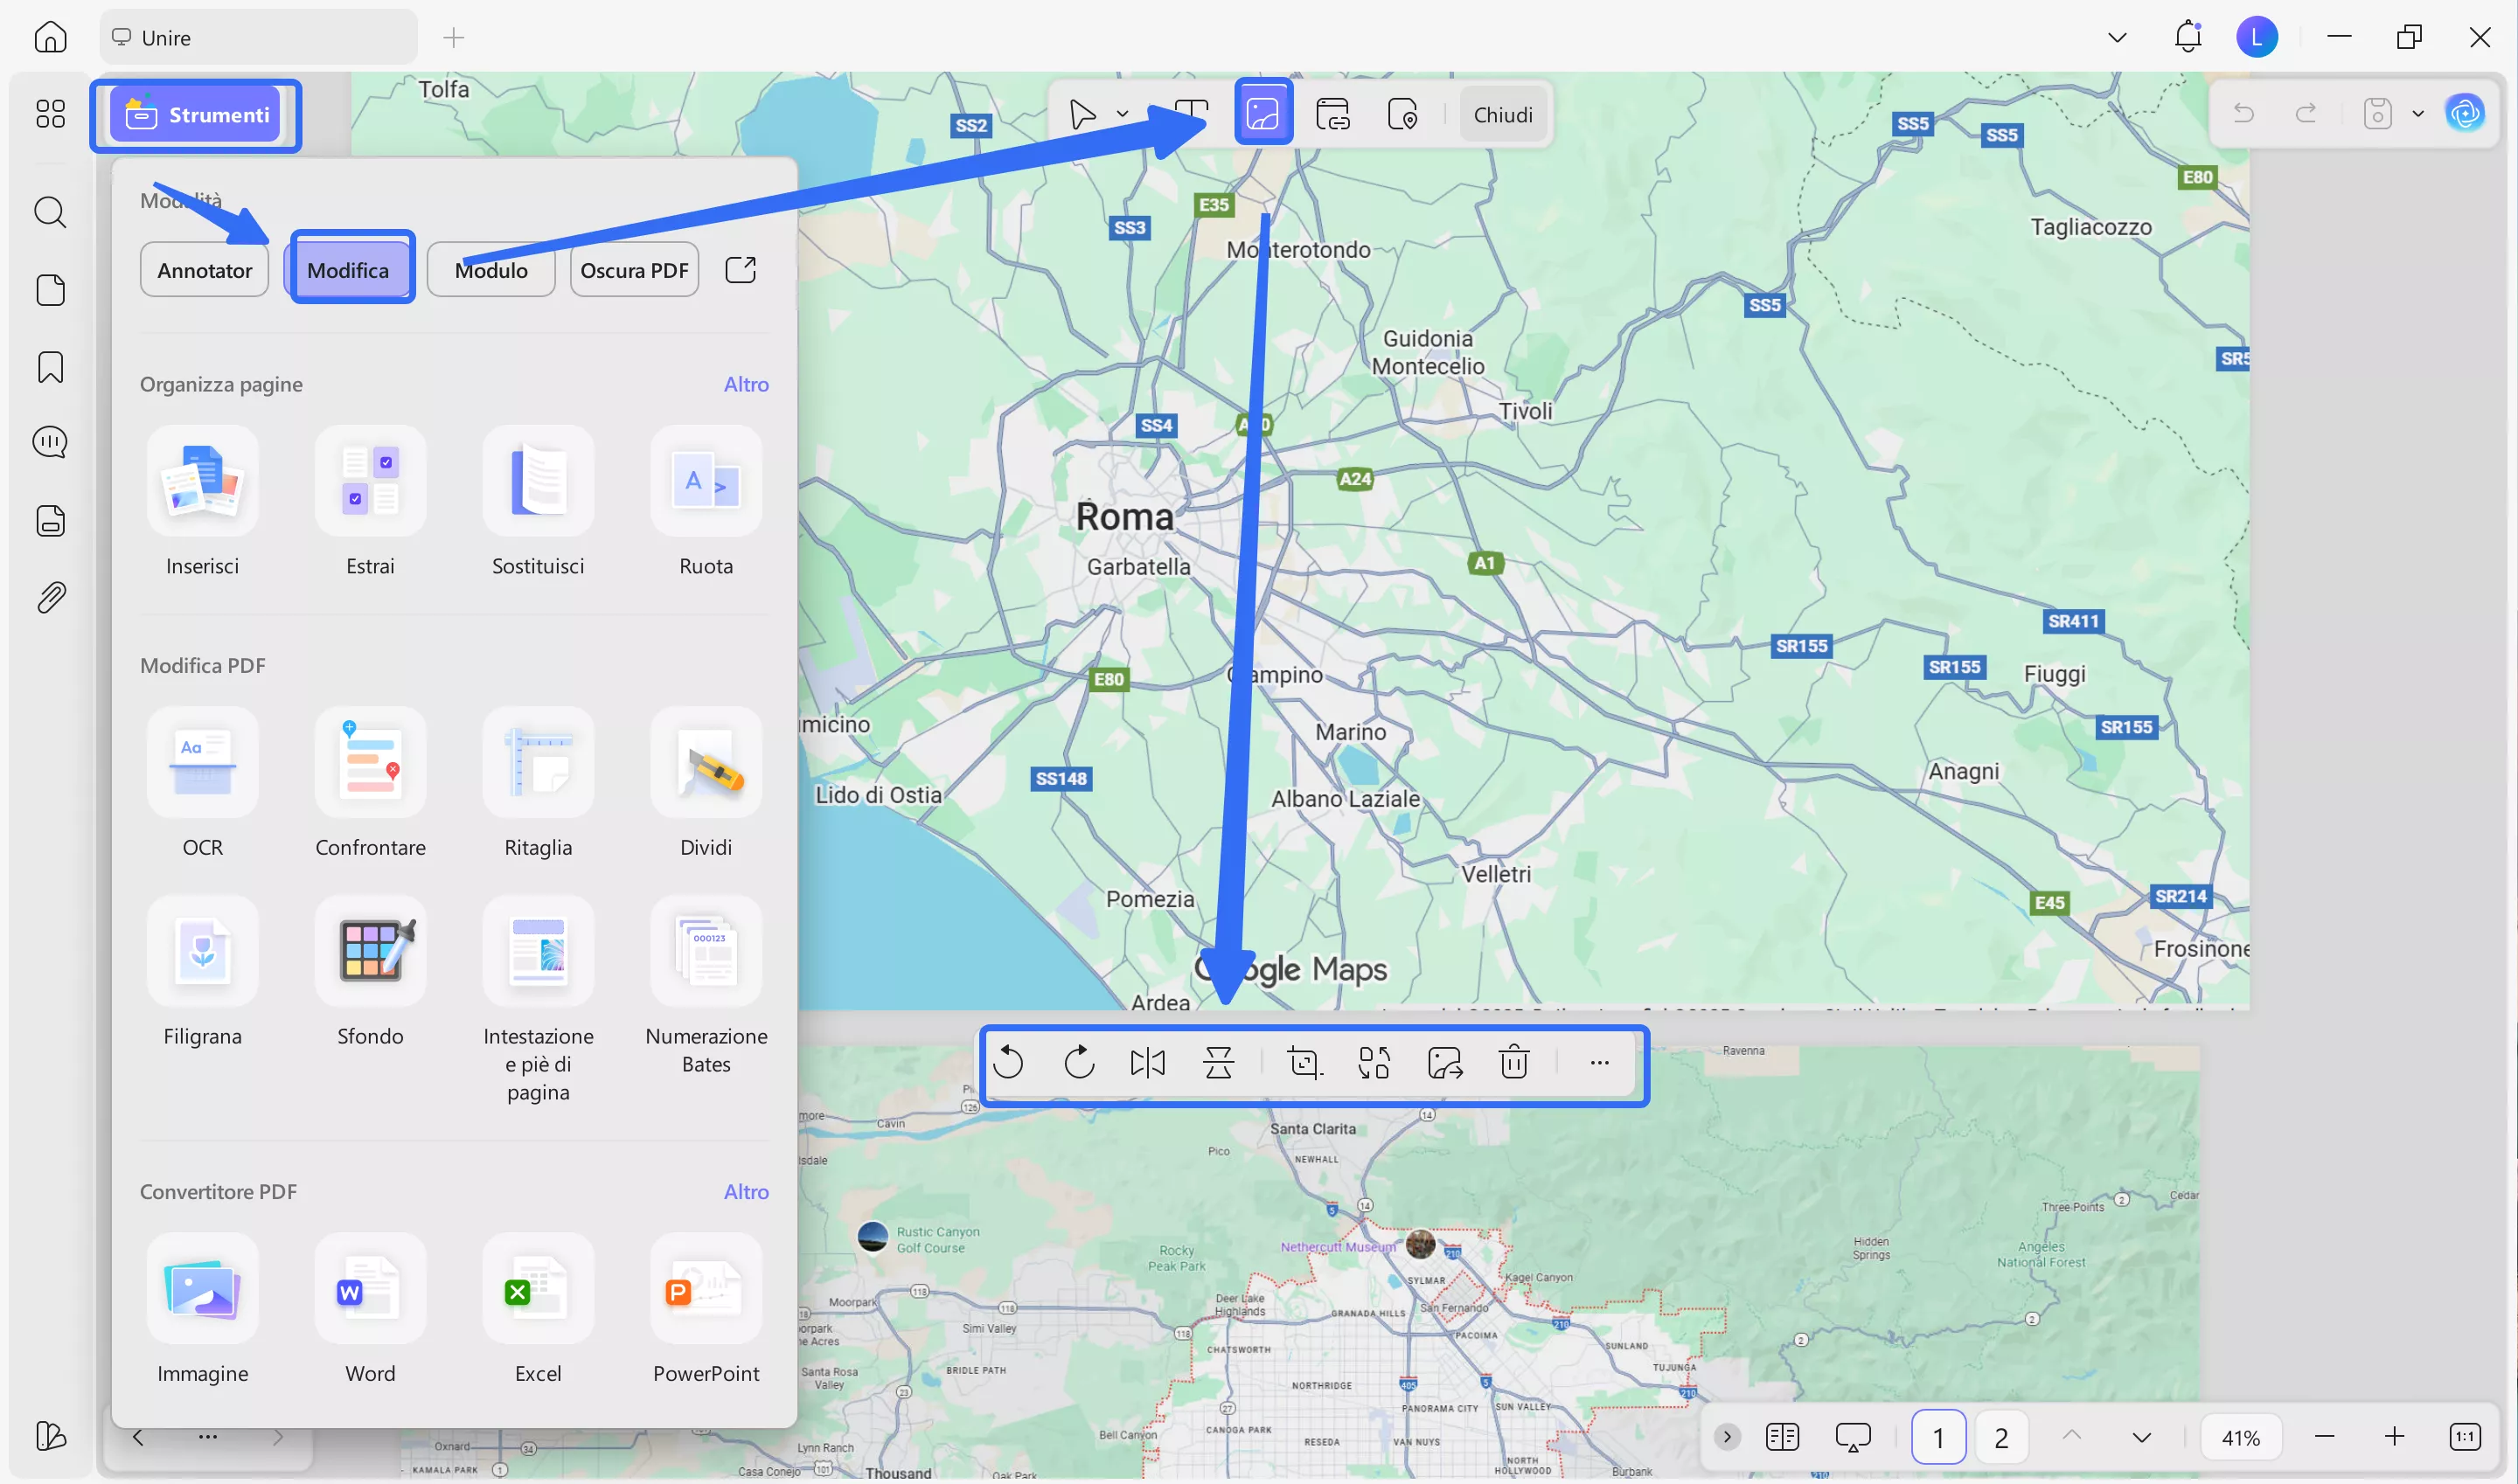
Task: Open the attachments panel in sidebar
Action: click(49, 596)
